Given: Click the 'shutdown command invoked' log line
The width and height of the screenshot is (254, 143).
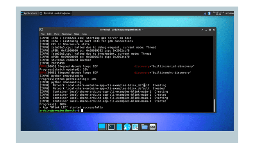Looking at the screenshot, I should (x=65, y=60).
